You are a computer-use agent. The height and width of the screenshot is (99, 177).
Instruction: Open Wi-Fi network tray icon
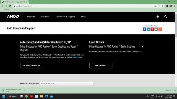click(x=157, y=96)
